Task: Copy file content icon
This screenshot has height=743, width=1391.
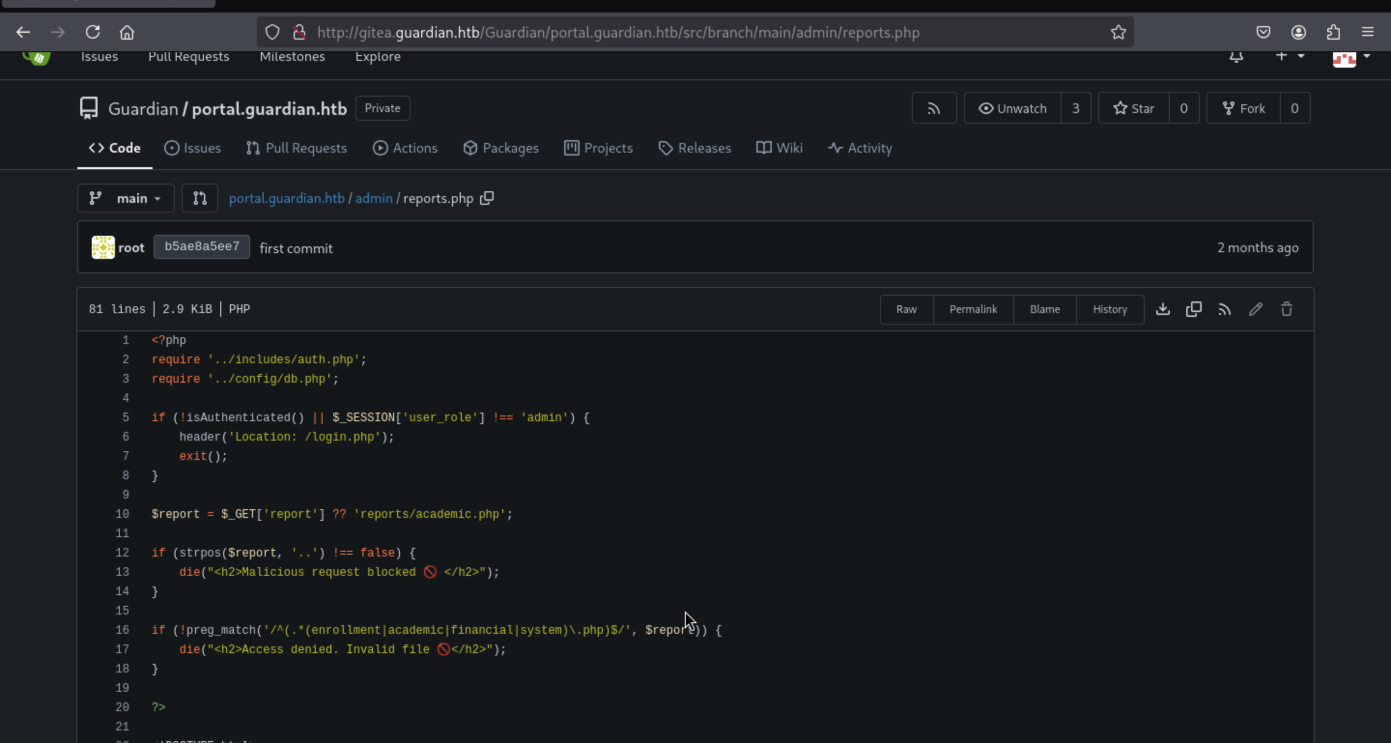Action: (x=1193, y=309)
